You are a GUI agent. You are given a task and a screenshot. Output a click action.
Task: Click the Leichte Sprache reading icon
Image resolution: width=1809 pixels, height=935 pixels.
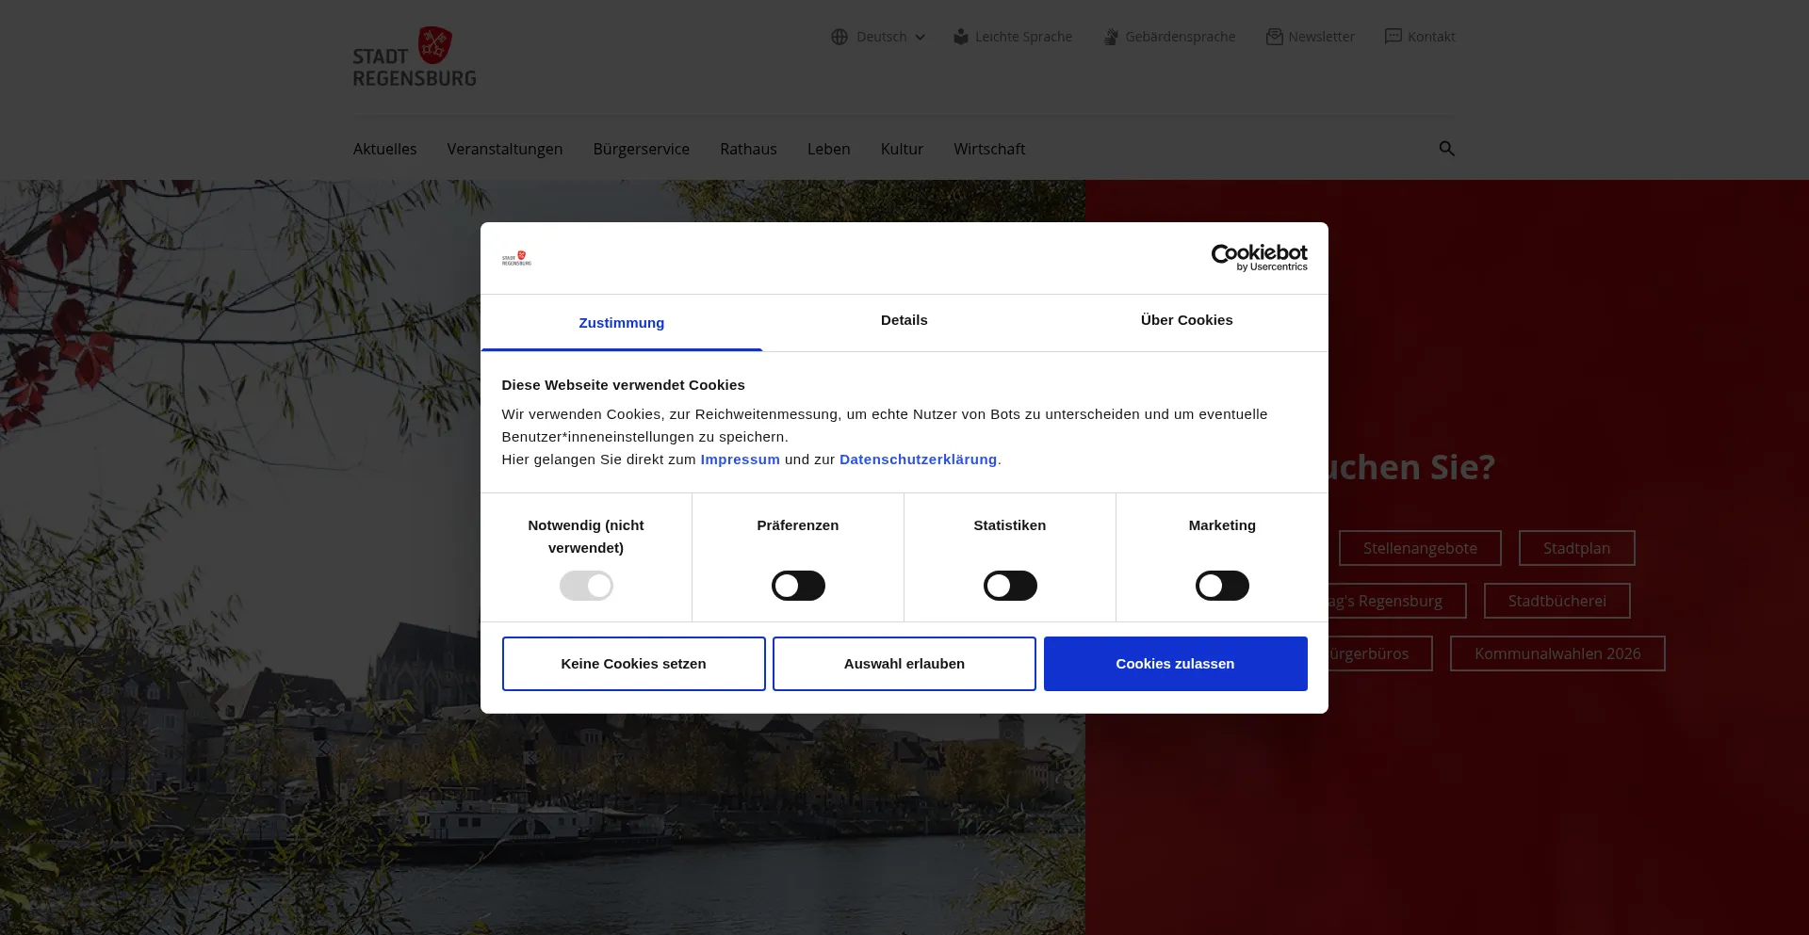961,37
